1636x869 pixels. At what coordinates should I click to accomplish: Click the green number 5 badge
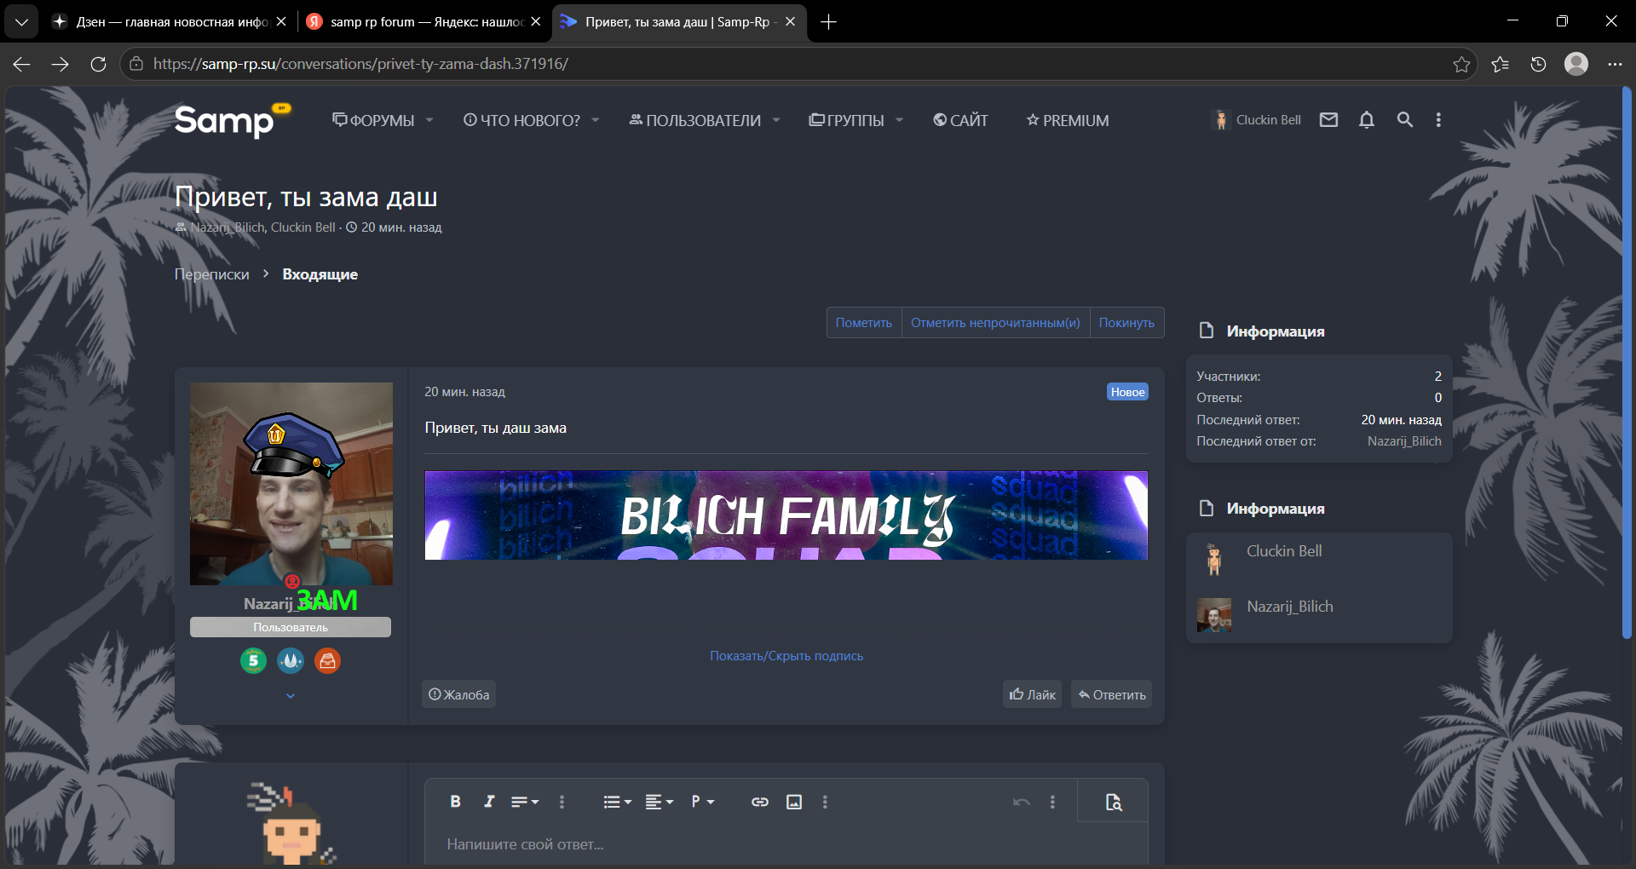253,660
